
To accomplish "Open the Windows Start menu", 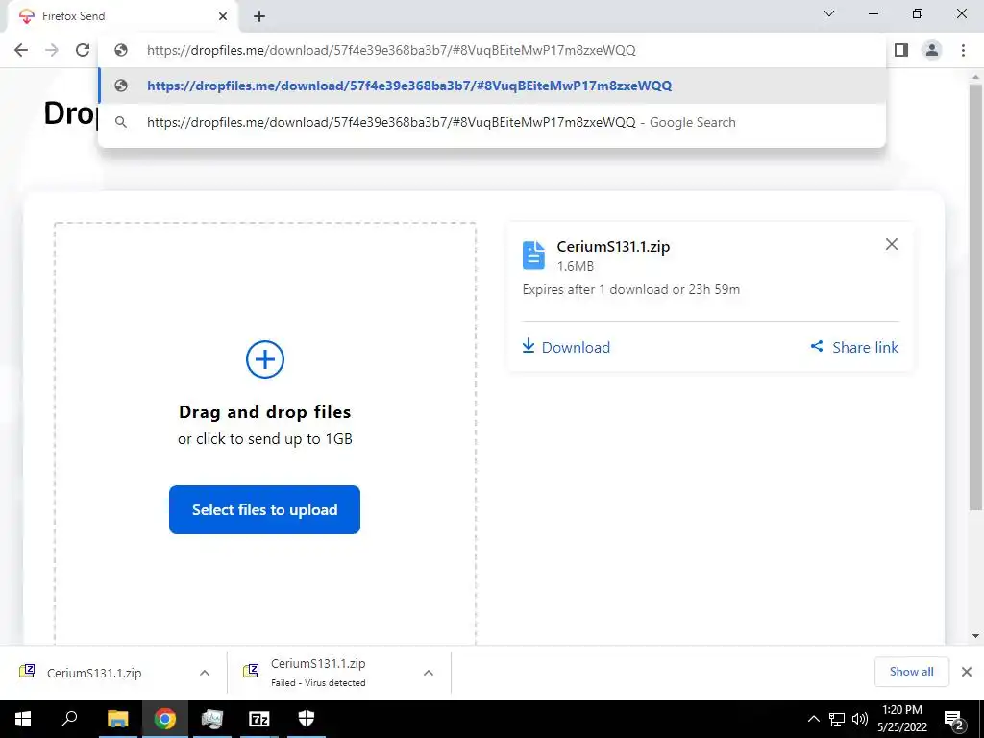I will 23,719.
